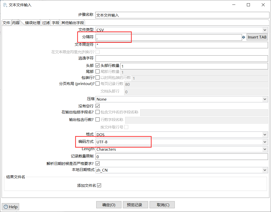Screen dimensions: 271x212
Task: Open the 过滤 tab
Action: [46, 23]
